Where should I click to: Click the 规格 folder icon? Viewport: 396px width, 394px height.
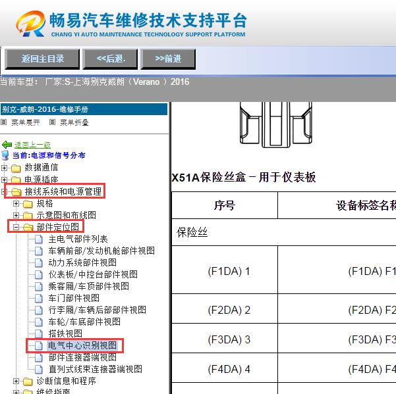pos(28,204)
